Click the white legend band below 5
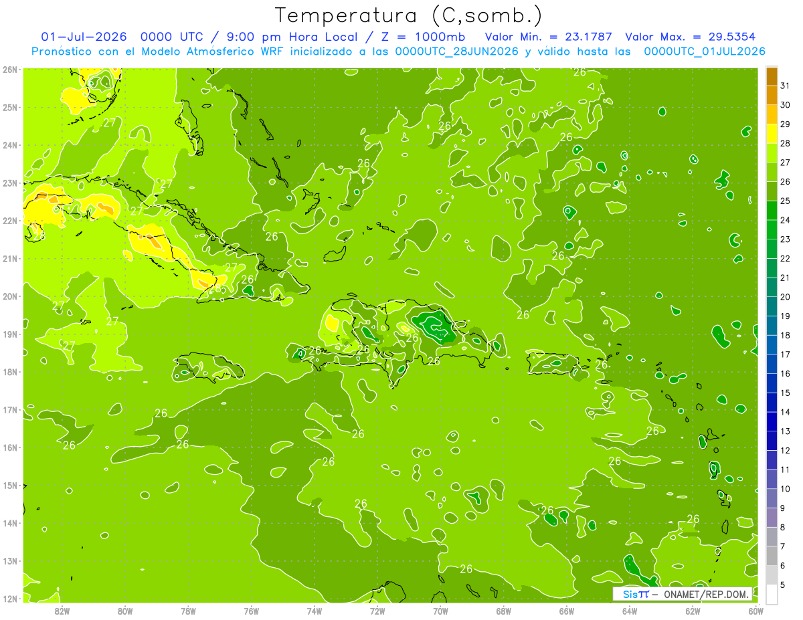Screen dimensions: 803x620 click(x=772, y=594)
